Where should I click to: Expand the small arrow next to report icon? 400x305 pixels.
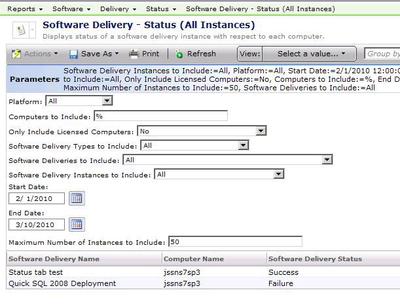(x=33, y=30)
